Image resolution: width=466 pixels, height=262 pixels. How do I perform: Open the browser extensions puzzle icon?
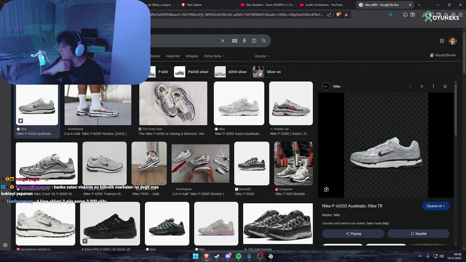pyautogui.click(x=405, y=15)
